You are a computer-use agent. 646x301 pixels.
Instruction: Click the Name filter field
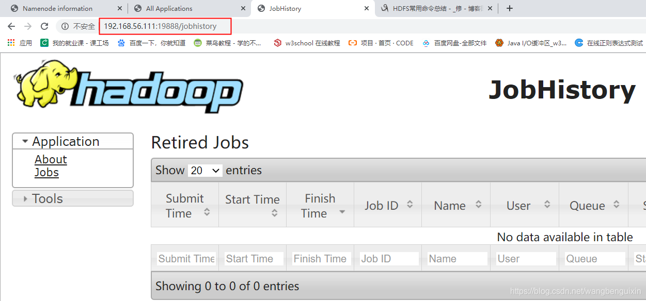click(x=458, y=259)
